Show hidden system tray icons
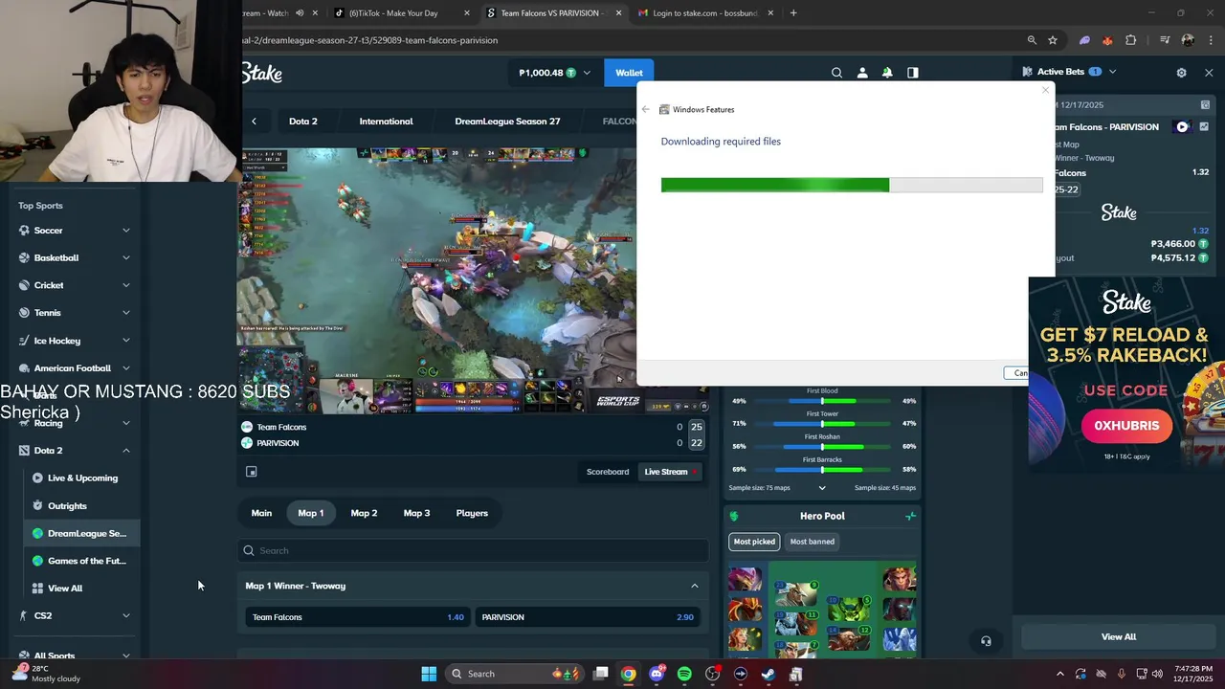The width and height of the screenshot is (1225, 689). click(x=1059, y=674)
